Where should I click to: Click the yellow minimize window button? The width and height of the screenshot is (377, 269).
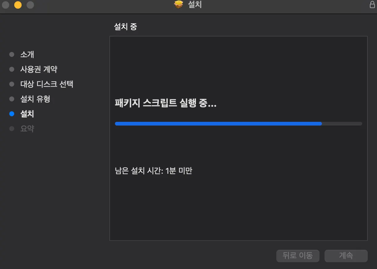pyautogui.click(x=18, y=5)
